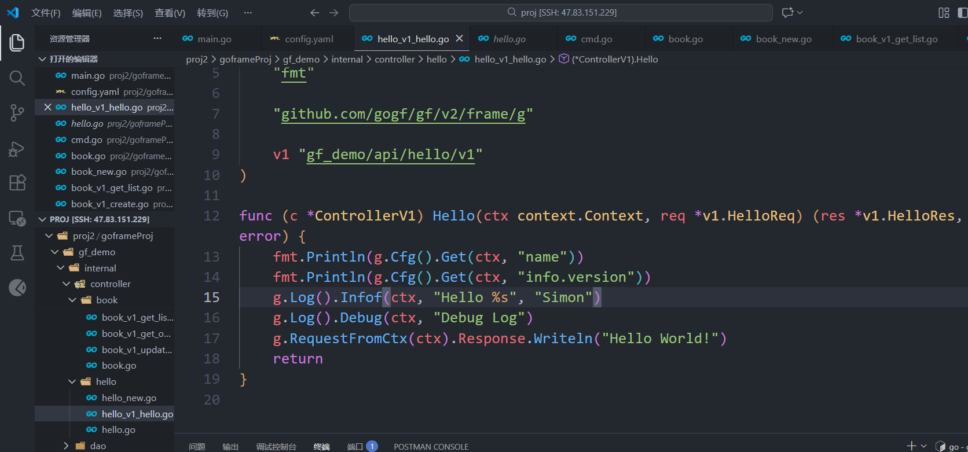The height and width of the screenshot is (452, 968).
Task: Open the File (文件) menu
Action: coord(46,13)
